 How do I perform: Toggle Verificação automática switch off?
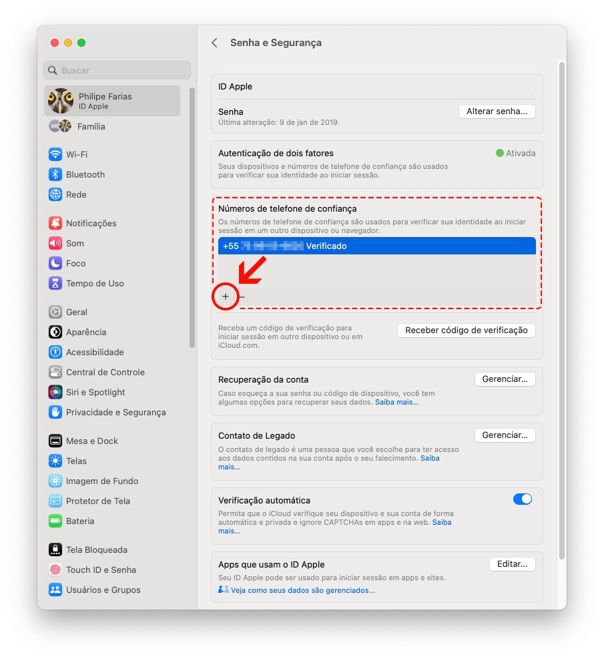tap(522, 499)
